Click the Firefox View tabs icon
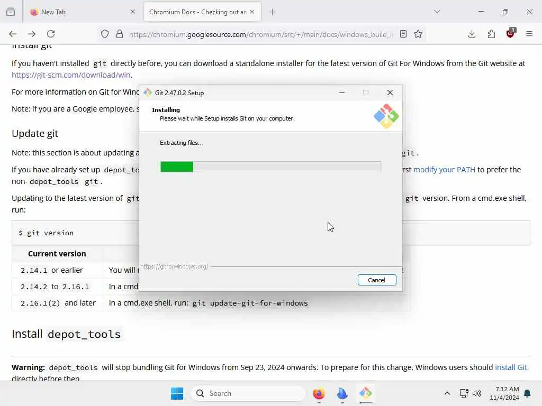The width and height of the screenshot is (542, 406). click(x=11, y=12)
